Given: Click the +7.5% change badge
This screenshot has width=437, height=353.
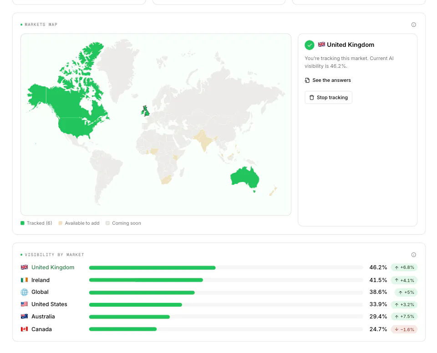Looking at the screenshot, I should pos(404,317).
